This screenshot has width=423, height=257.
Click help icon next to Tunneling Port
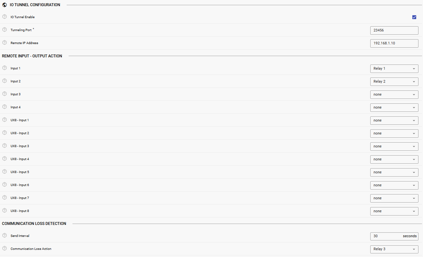(5, 29)
